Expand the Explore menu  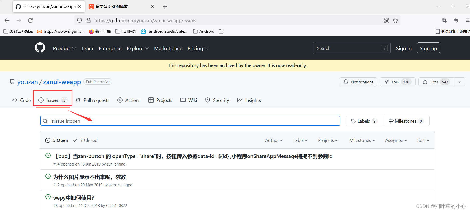tap(138, 48)
